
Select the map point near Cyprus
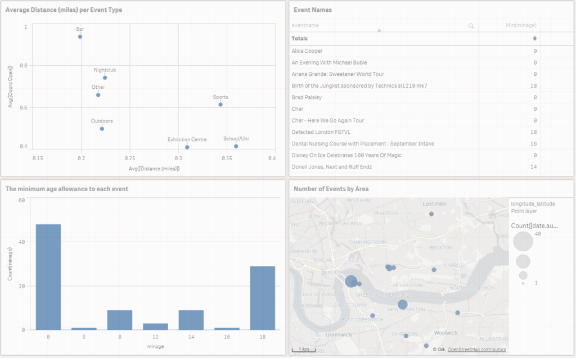[434, 270]
